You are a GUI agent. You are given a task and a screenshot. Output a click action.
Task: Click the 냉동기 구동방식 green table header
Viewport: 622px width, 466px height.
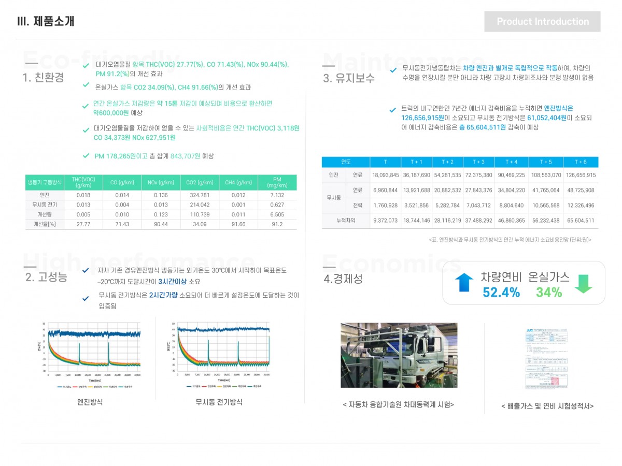pyautogui.click(x=44, y=182)
